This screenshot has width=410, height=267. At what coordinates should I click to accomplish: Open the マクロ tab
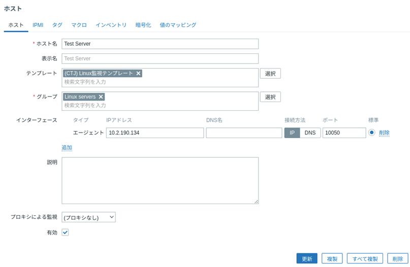79,25
